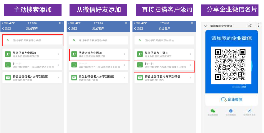The image size is (264, 133).
Task: Go 返回 on the screen under 从微信好友添加
Action: 72,28
